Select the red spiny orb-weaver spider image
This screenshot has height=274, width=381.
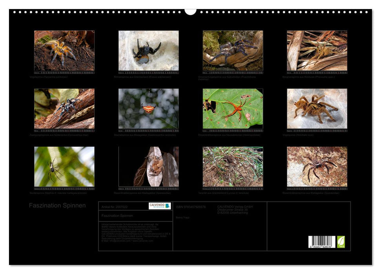coord(148,108)
